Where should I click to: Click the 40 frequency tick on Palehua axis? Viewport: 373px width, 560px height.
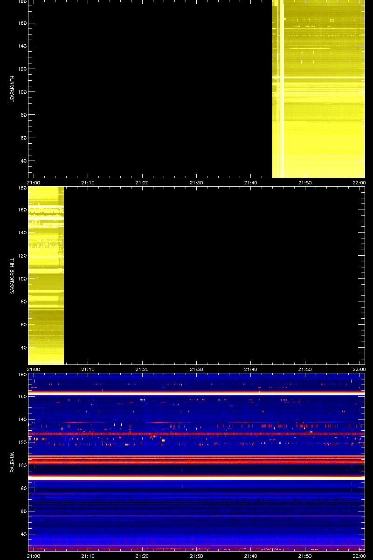(x=24, y=534)
